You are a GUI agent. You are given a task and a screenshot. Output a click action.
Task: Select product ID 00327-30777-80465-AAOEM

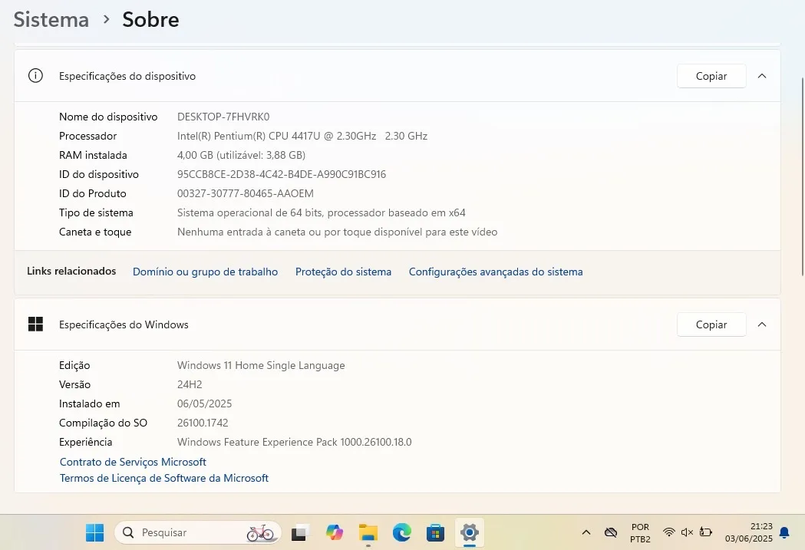246,193
